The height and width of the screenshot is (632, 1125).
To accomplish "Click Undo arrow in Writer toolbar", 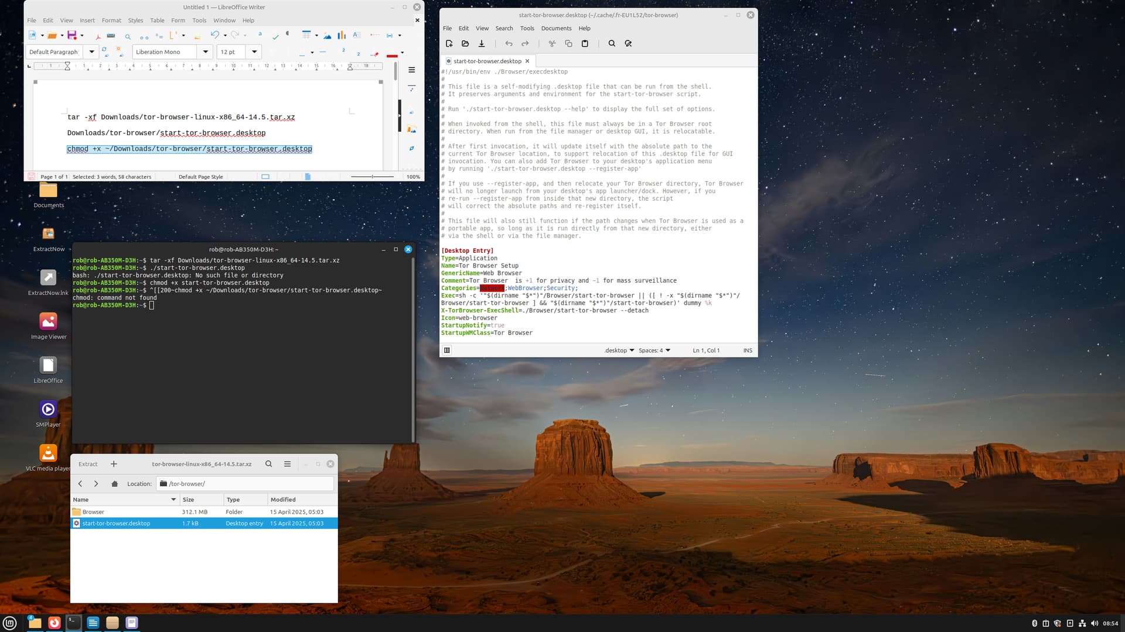I will point(215,35).
